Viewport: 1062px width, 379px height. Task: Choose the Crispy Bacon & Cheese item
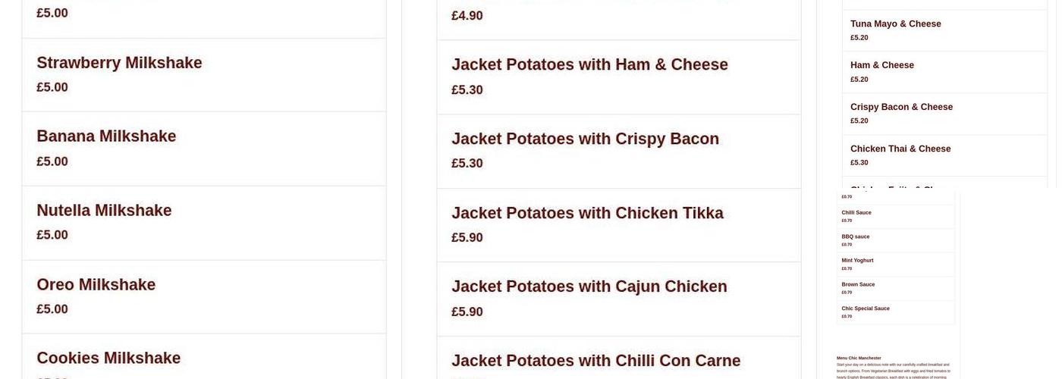[x=901, y=108]
